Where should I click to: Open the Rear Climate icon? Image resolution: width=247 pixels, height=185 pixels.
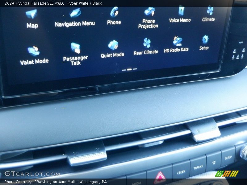point(147,43)
